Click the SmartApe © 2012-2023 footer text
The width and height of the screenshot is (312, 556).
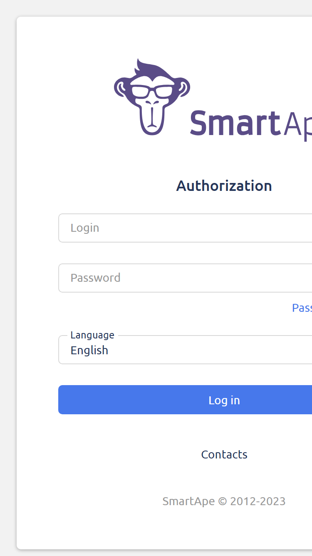[224, 501]
